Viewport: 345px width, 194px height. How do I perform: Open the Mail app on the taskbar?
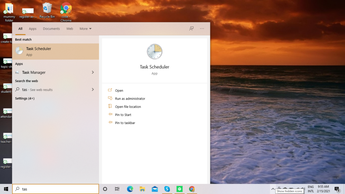point(155,189)
